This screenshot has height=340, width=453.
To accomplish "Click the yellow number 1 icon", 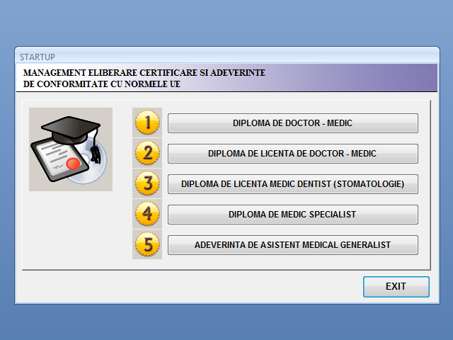I will 147,123.
